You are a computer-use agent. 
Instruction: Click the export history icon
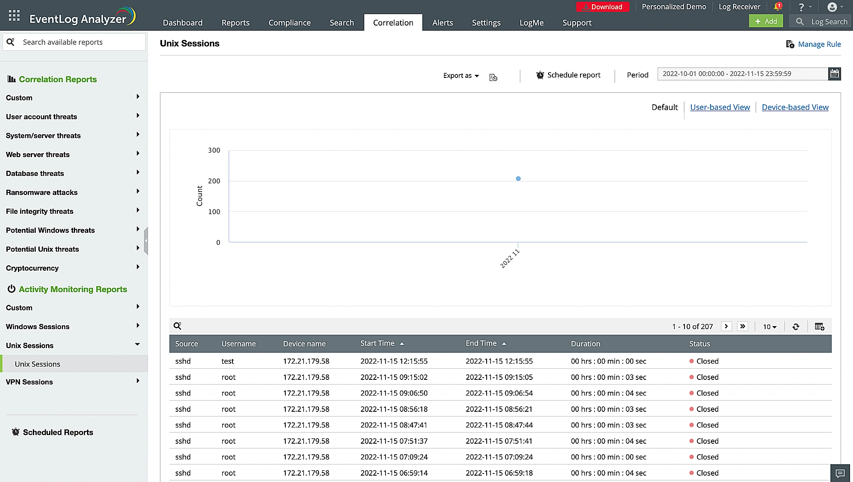pos(493,77)
